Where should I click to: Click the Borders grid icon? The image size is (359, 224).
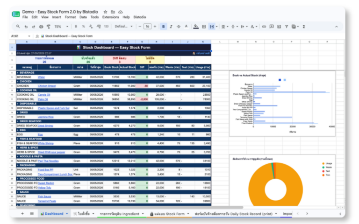[x=204, y=27]
